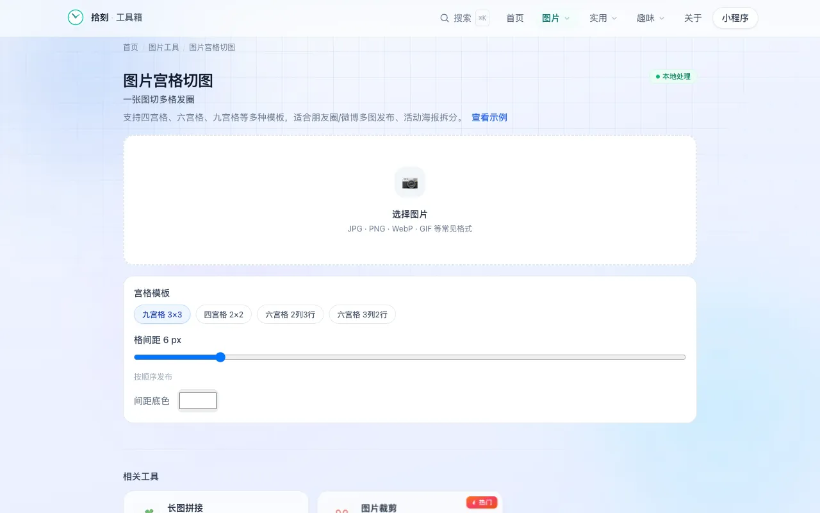Click the camera icon in upload area
The width and height of the screenshot is (820, 513).
pos(410,183)
